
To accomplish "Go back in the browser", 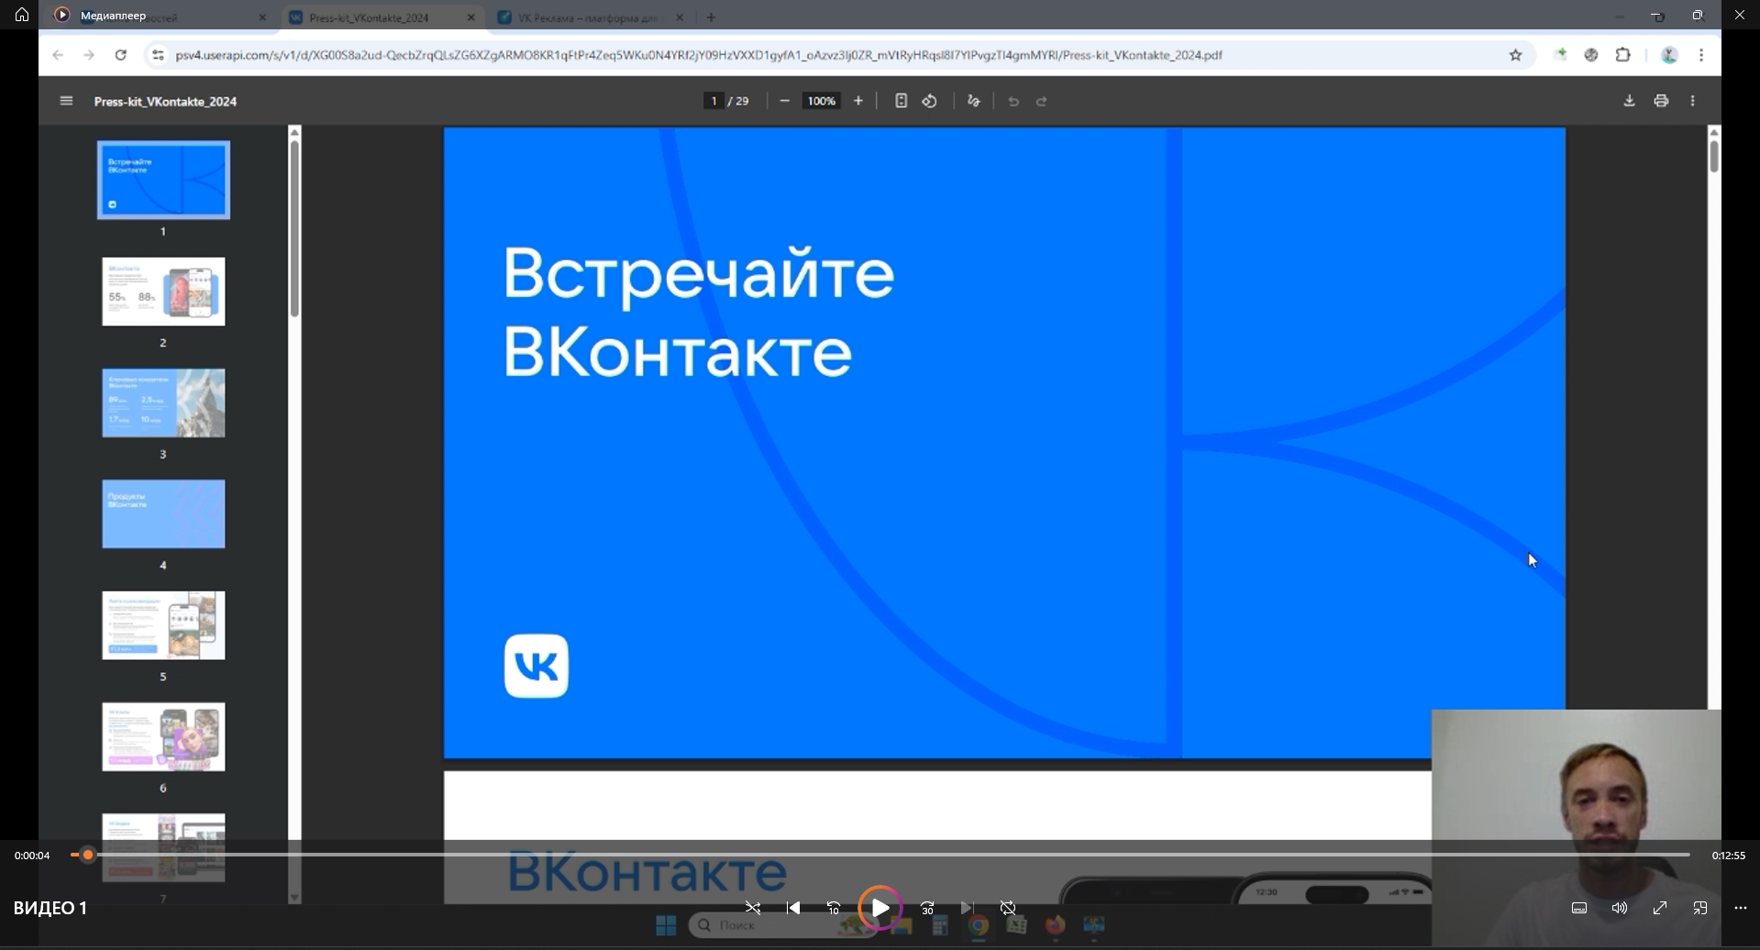I will pyautogui.click(x=58, y=55).
